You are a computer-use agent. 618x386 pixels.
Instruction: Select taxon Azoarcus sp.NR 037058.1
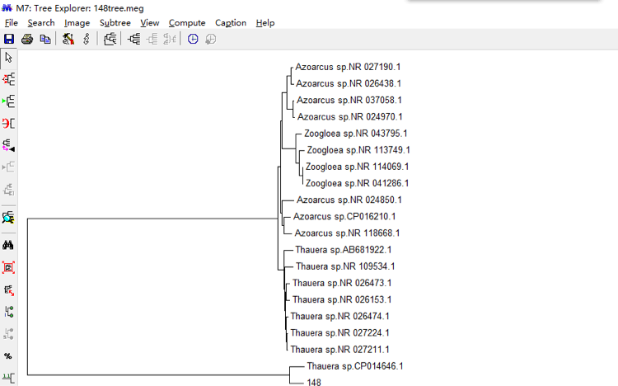349,101
